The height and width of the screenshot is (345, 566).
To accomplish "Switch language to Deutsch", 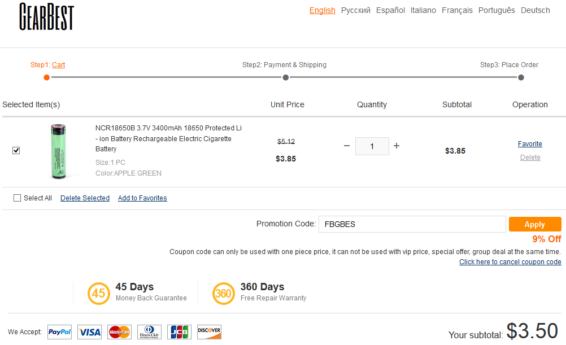I will pos(535,10).
